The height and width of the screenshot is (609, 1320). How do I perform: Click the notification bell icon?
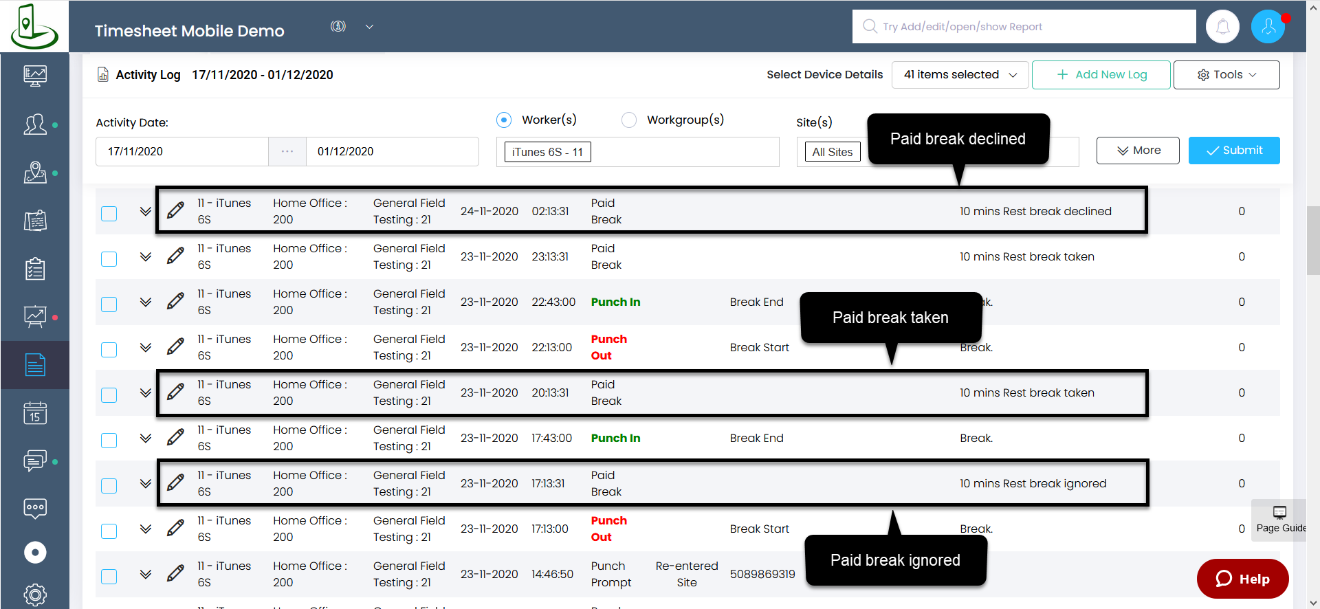1222,27
